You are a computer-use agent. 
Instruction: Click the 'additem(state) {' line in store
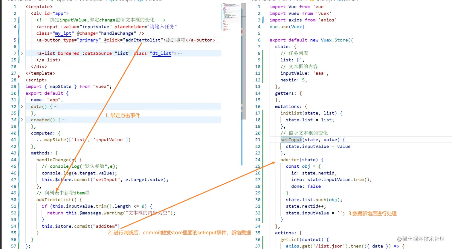click(302, 160)
